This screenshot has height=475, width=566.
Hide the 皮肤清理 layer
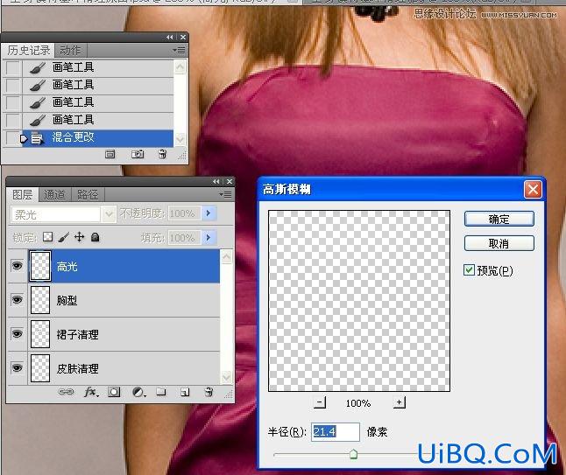coord(17,368)
